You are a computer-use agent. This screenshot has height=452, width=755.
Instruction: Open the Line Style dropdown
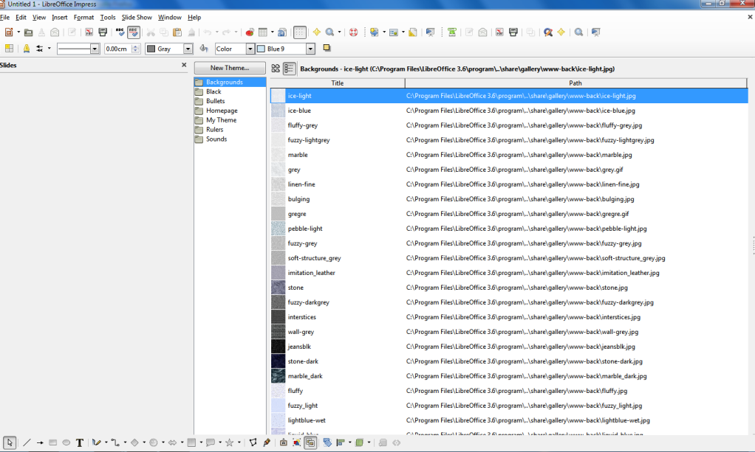click(x=95, y=49)
